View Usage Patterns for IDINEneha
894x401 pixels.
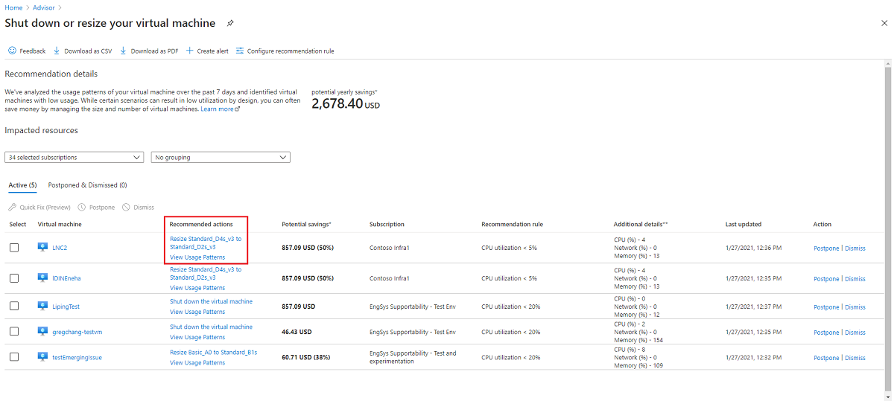pos(197,287)
